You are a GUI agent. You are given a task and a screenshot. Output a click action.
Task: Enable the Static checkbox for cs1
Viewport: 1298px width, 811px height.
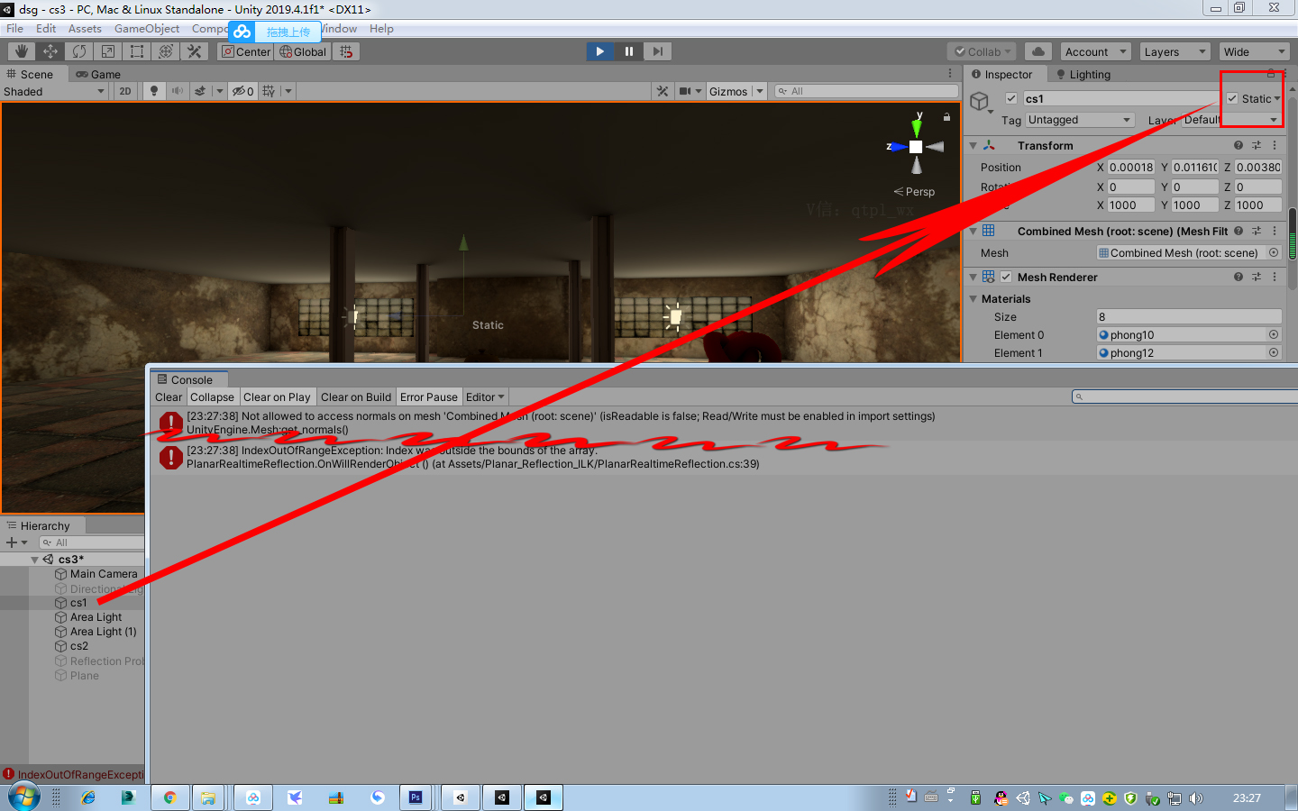(x=1232, y=99)
